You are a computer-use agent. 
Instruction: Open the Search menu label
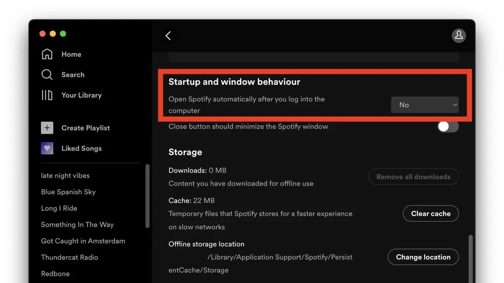pyautogui.click(x=73, y=75)
